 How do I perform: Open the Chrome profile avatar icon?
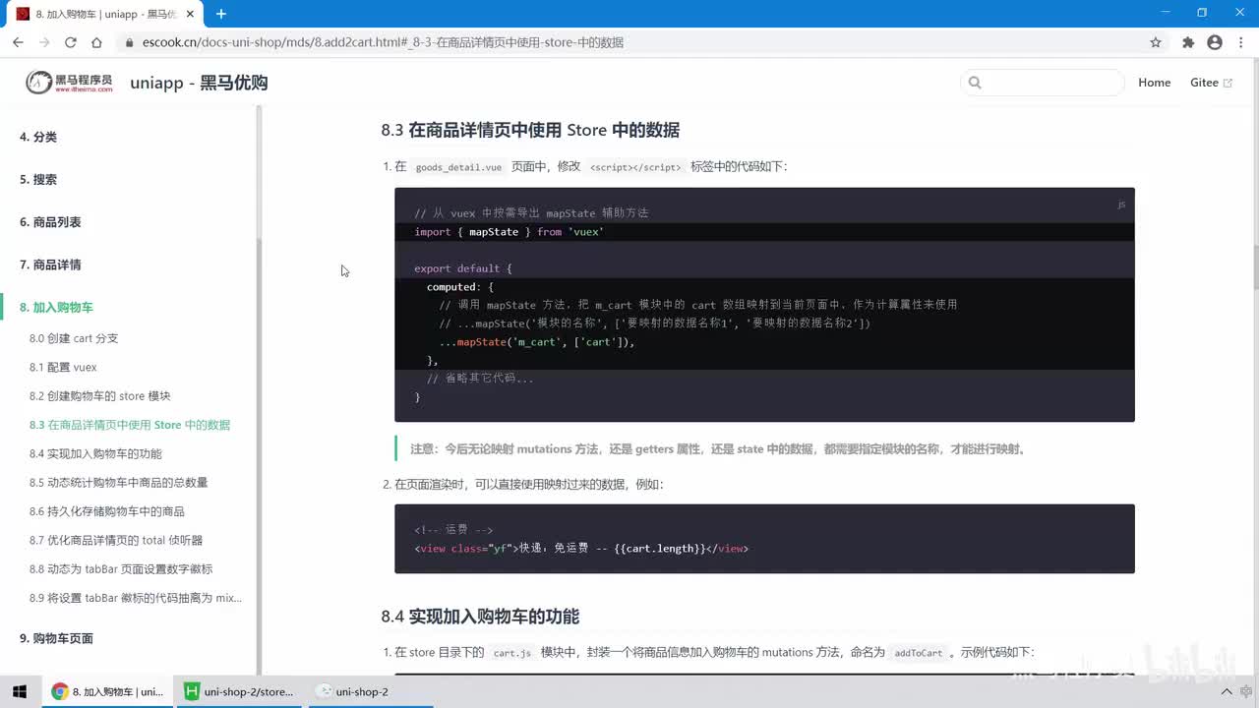[x=1215, y=42]
